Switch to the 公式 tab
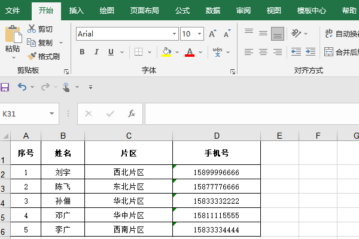This screenshot has width=359, height=239. coord(182,10)
